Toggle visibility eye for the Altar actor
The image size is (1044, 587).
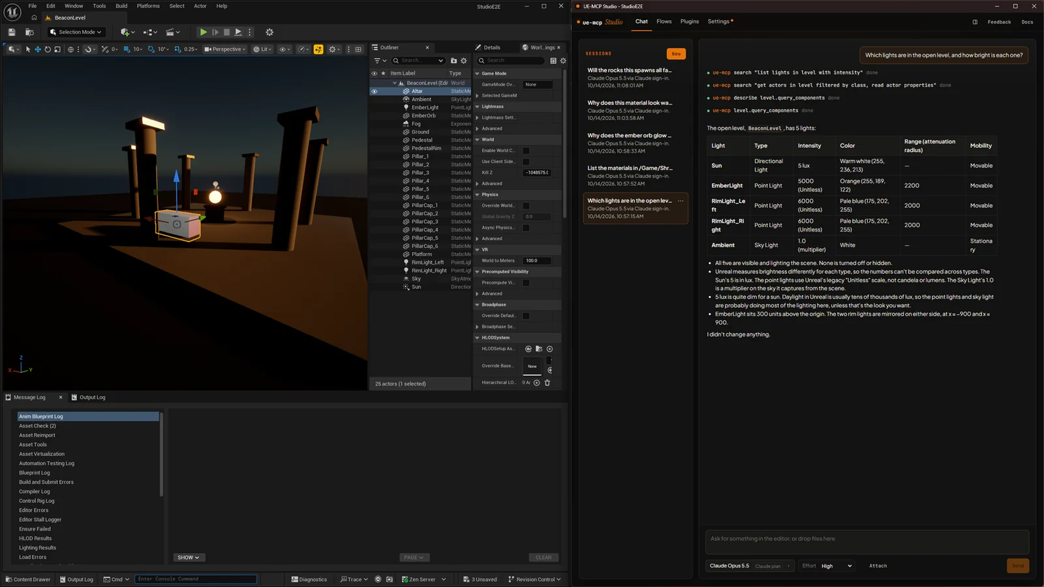[x=375, y=91]
